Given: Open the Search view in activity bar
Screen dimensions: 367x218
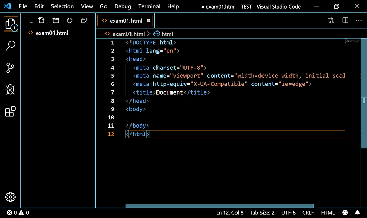Looking at the screenshot, I should (x=10, y=46).
